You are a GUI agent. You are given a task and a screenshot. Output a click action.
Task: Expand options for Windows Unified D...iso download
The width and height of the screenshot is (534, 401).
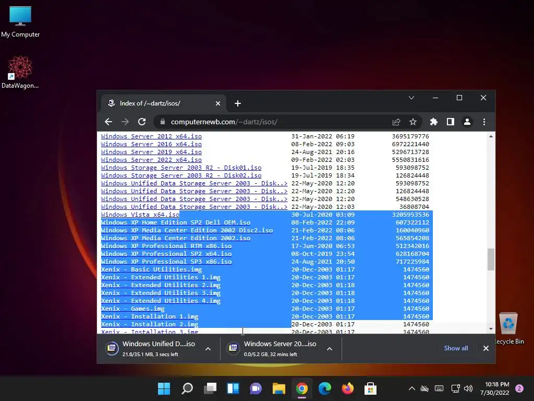(x=208, y=349)
